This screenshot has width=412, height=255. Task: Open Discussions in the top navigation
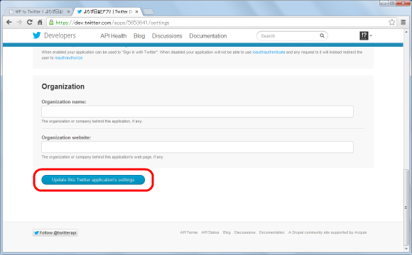tap(167, 36)
